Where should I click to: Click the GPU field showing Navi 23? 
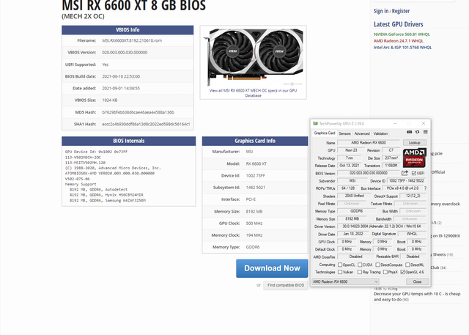pyautogui.click(x=351, y=150)
